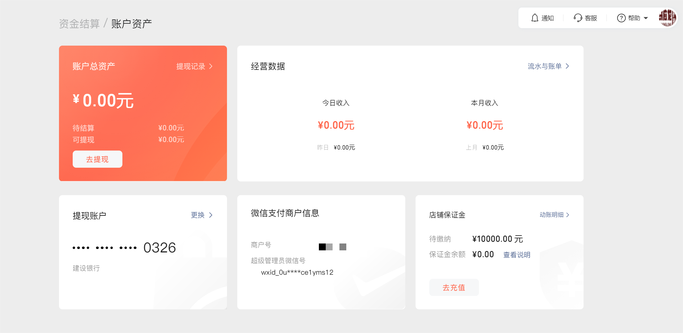
Task: Click the help question mark icon
Action: point(621,18)
